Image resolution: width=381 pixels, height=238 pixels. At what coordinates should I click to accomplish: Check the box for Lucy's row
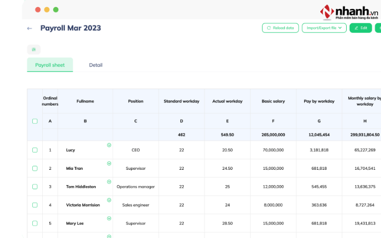point(35,150)
